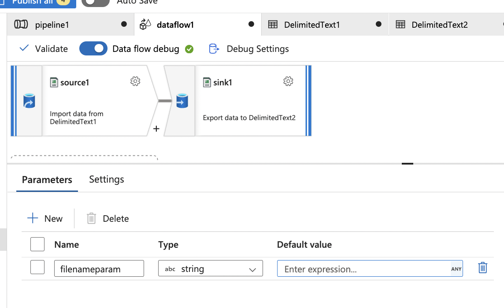504x308 pixels.
Task: Click the sink1 settings gear icon
Action: tap(288, 81)
